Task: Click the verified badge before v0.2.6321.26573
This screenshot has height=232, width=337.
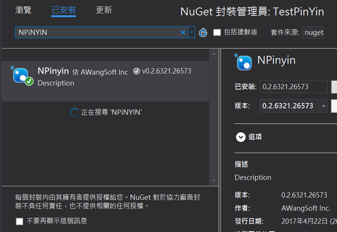Action: pyautogui.click(x=136, y=71)
